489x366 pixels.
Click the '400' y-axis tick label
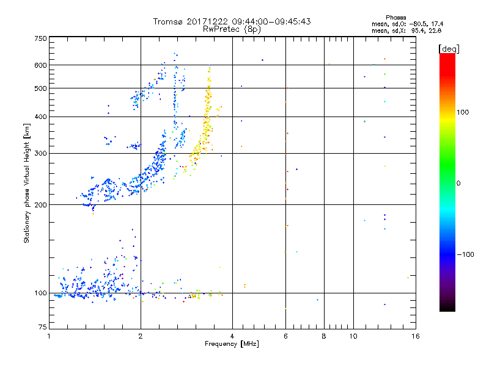tap(40, 117)
